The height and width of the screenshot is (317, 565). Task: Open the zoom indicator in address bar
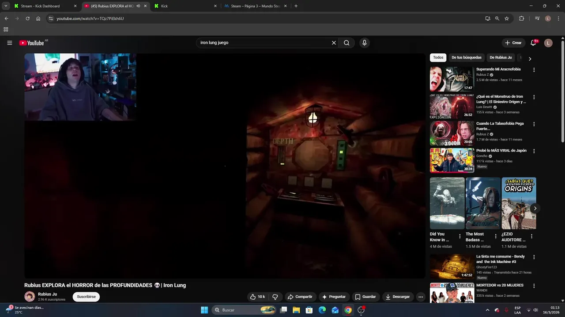pyautogui.click(x=497, y=18)
